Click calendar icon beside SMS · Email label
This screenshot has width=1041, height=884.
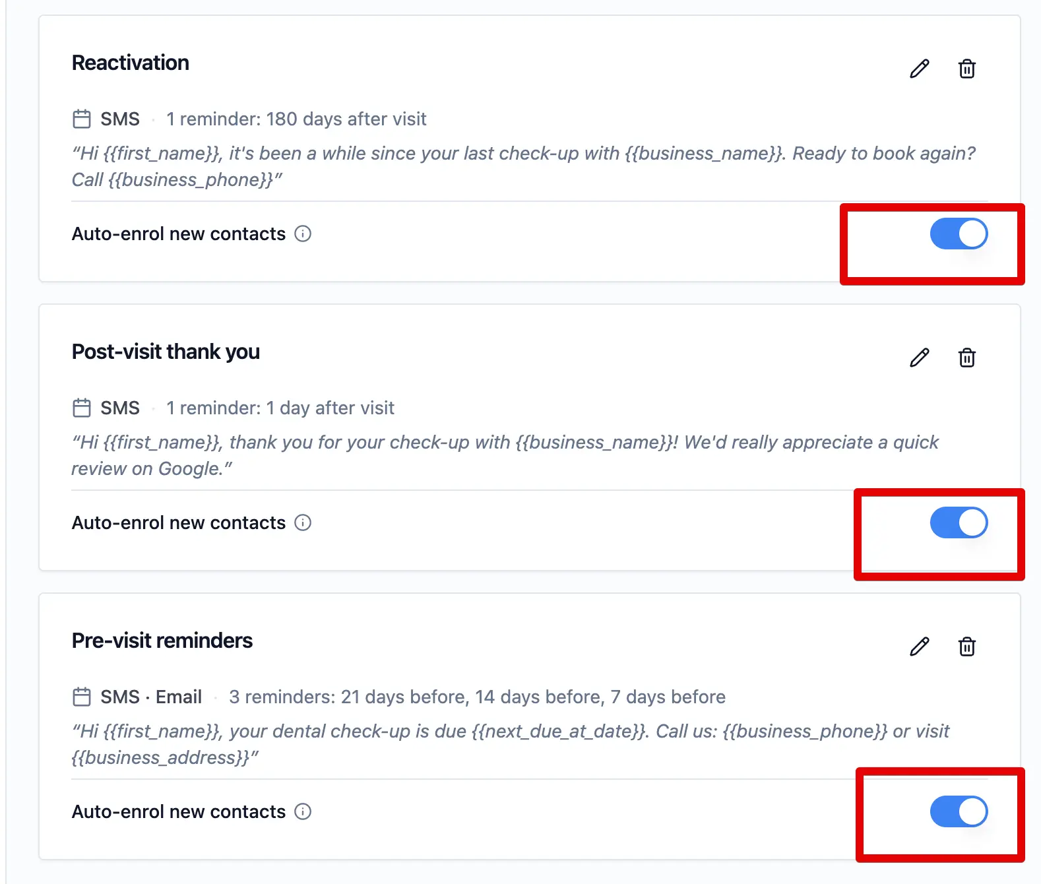(82, 697)
